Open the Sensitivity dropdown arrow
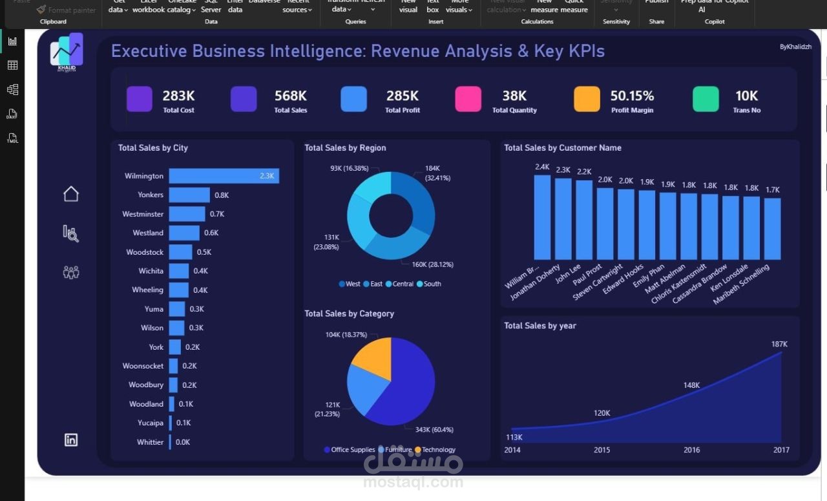This screenshot has width=827, height=501. pyautogui.click(x=616, y=10)
